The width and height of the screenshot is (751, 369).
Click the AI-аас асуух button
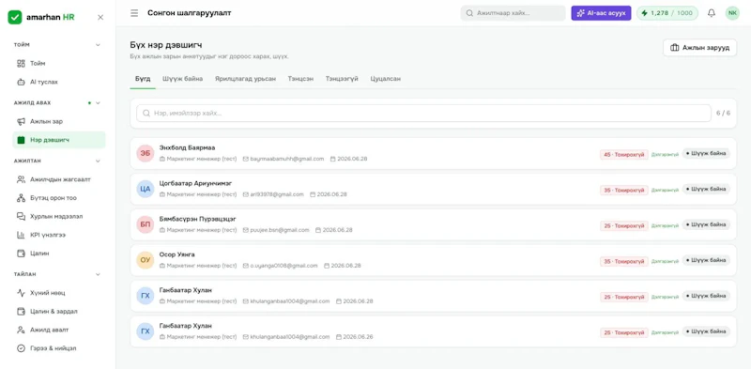[x=601, y=13]
